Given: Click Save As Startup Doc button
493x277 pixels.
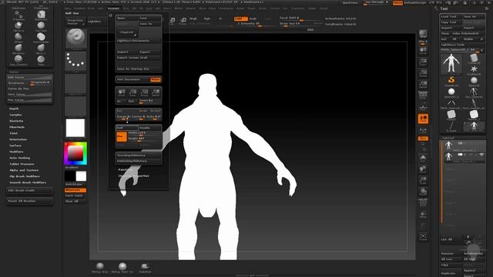Looking at the screenshot, I should coord(139,68).
